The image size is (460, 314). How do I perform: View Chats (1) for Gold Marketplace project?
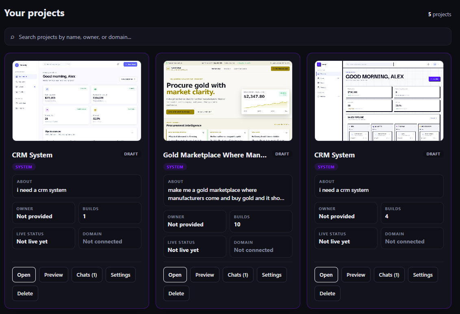(x=238, y=275)
